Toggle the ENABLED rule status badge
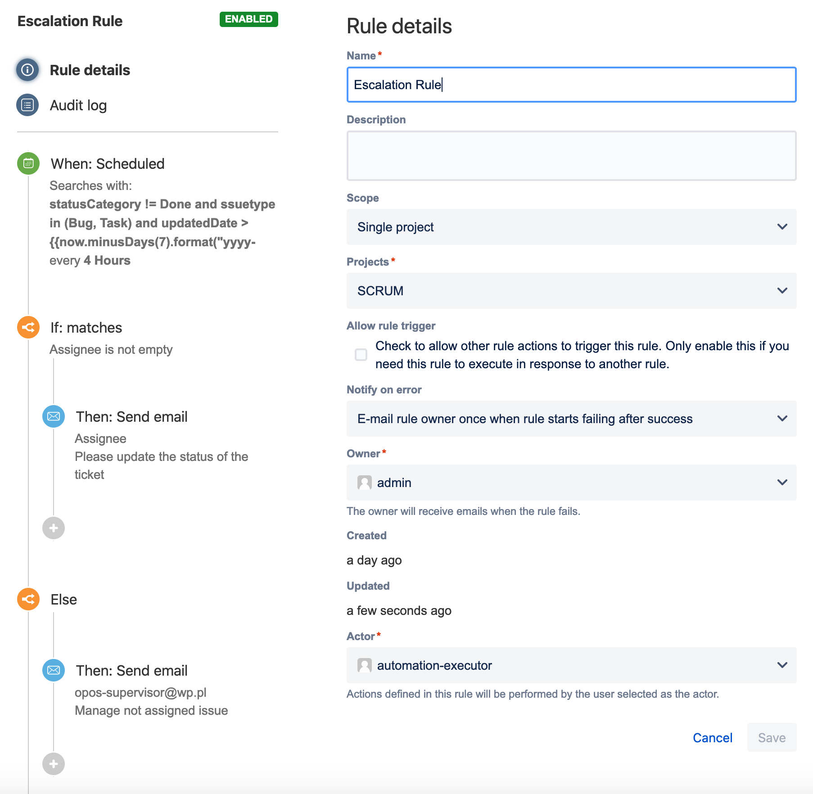Screen dimensions: 813x794 [248, 19]
